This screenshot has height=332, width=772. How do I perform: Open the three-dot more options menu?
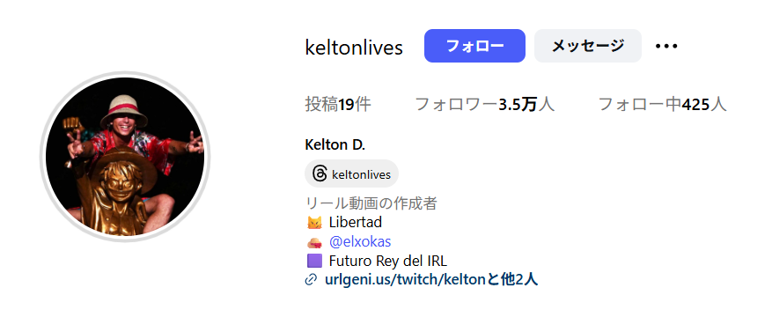pyautogui.click(x=666, y=47)
